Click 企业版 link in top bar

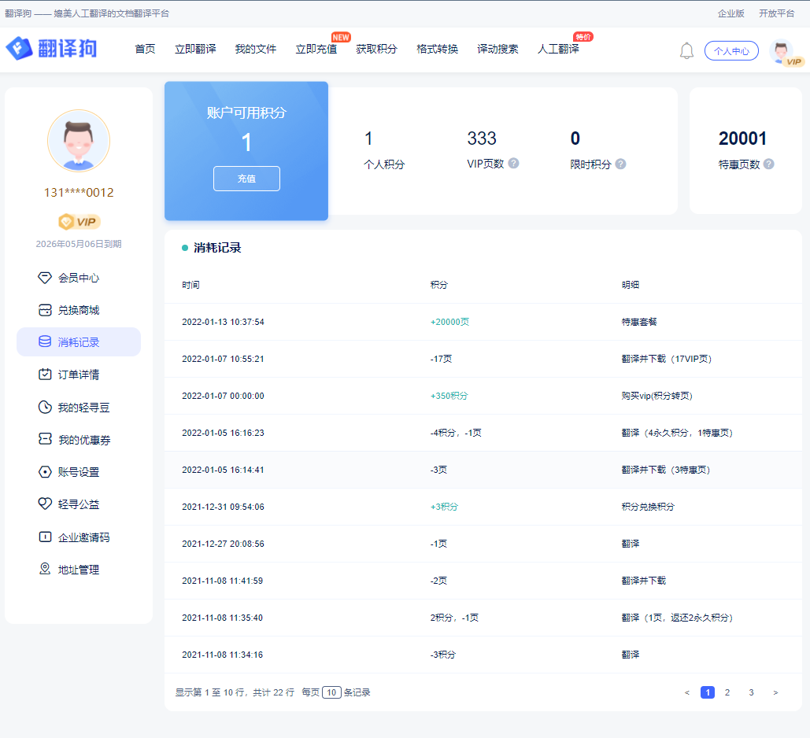(730, 13)
